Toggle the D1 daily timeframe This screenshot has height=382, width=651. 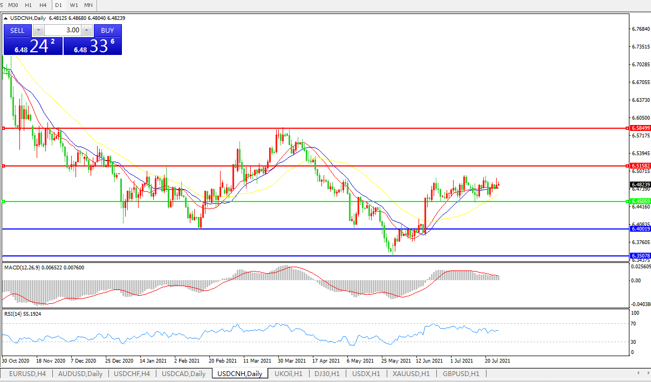tap(59, 5)
